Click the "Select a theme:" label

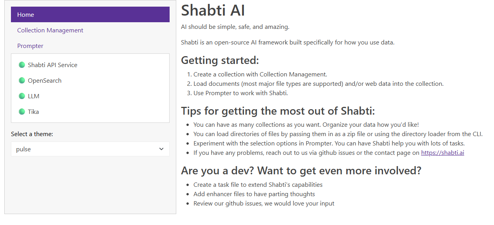pos(32,134)
